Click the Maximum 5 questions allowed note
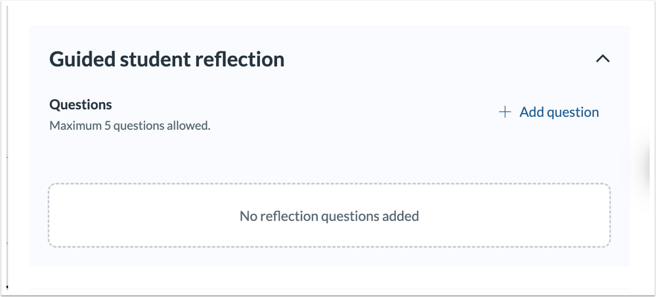The width and height of the screenshot is (656, 297). 130,125
